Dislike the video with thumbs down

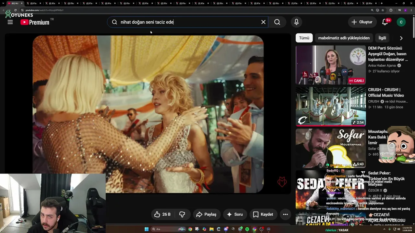pyautogui.click(x=182, y=214)
